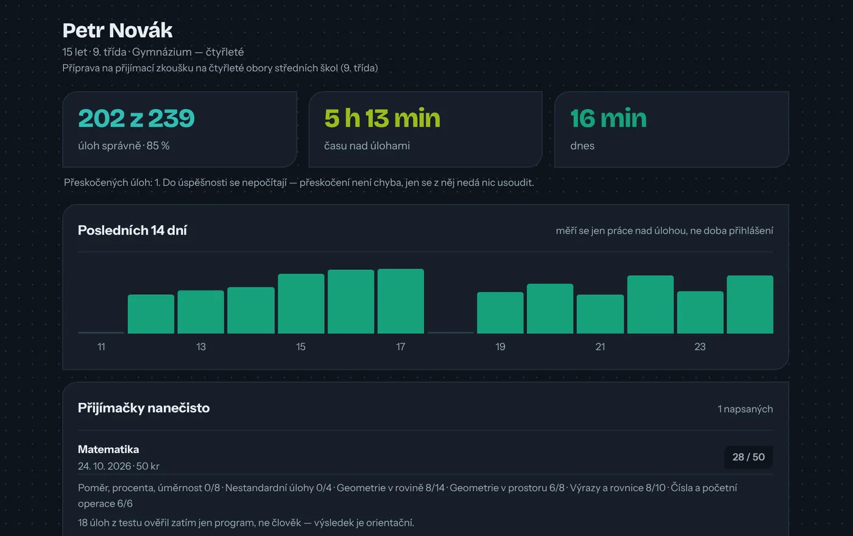Open the '16 min' today card
This screenshot has width=853, height=536.
coord(671,129)
